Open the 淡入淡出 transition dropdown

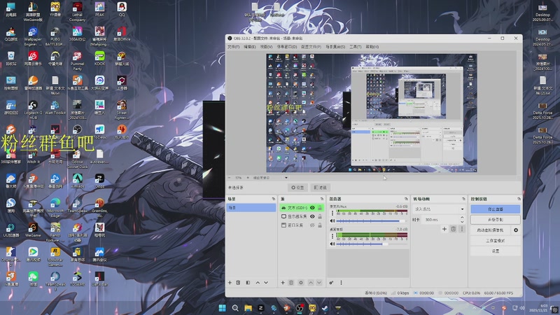coord(440,209)
